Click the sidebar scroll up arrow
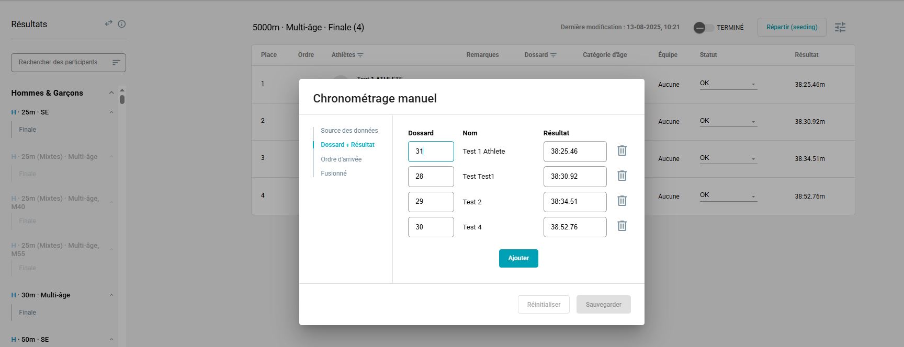 pos(122,90)
